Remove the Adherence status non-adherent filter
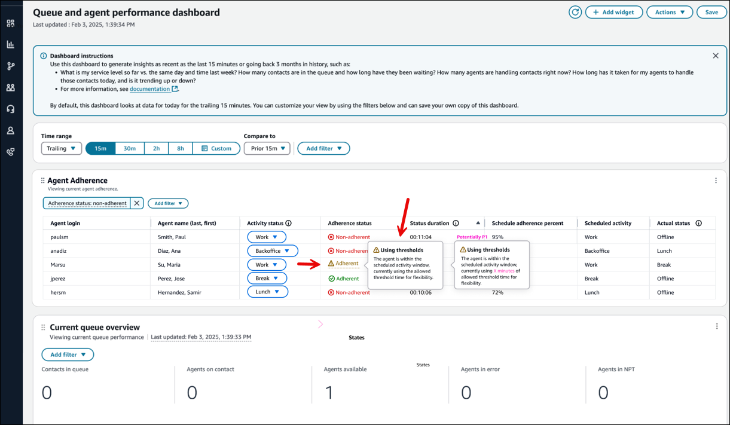 pyautogui.click(x=136, y=203)
